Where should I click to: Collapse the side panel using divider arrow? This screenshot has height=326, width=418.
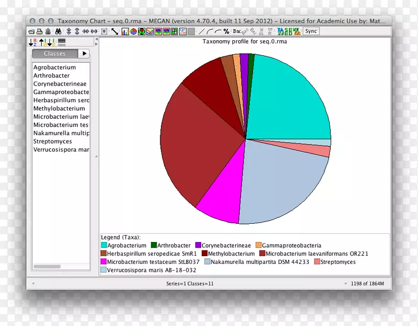pos(95,39)
